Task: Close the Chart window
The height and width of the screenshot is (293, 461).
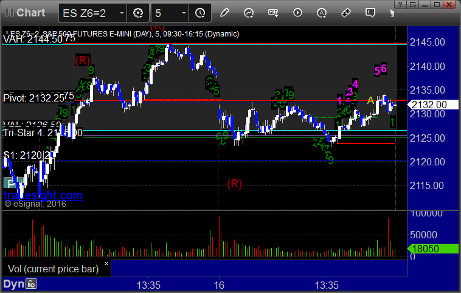Action: coord(449,4)
